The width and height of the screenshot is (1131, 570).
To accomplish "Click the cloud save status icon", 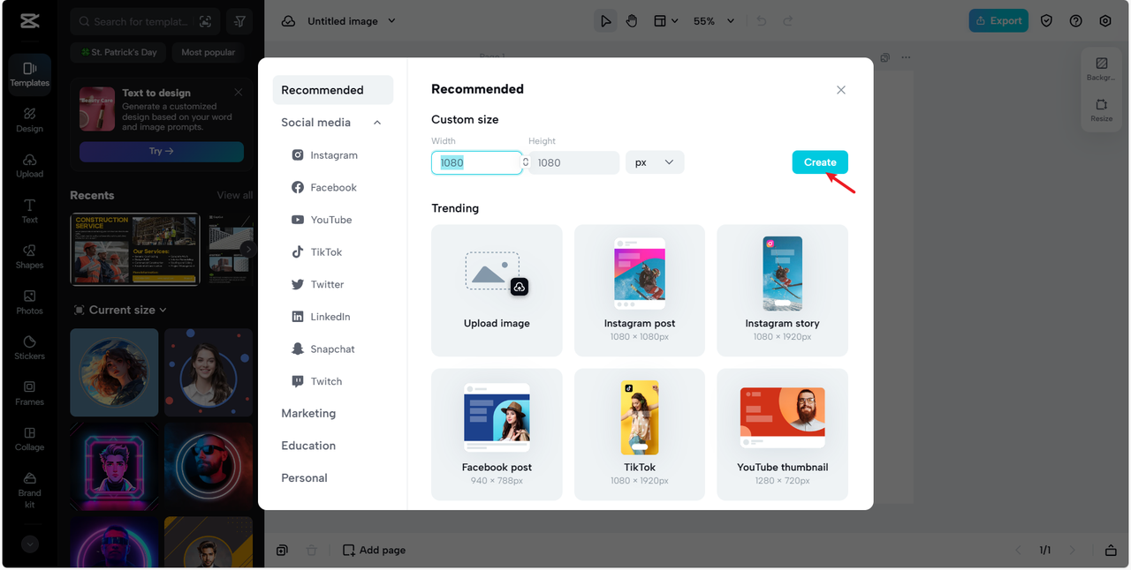I will pyautogui.click(x=288, y=21).
